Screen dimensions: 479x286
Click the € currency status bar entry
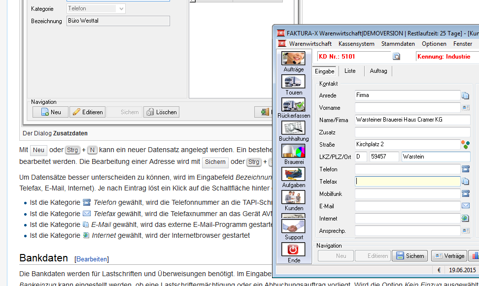click(x=439, y=270)
